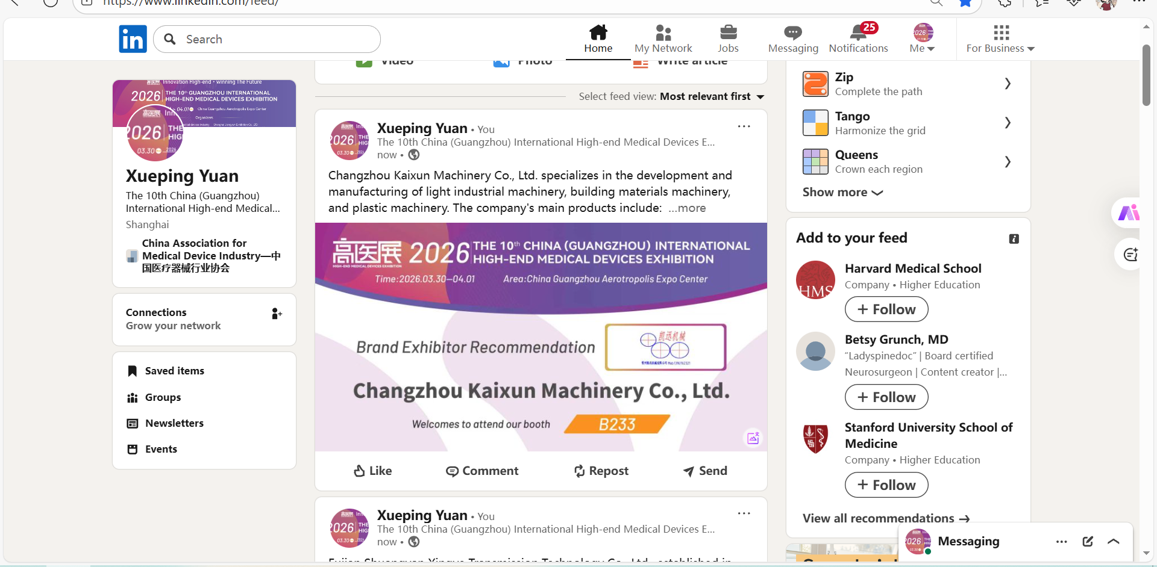1157x567 pixels.
Task: Open Messaging from the top navigation
Action: (x=792, y=39)
